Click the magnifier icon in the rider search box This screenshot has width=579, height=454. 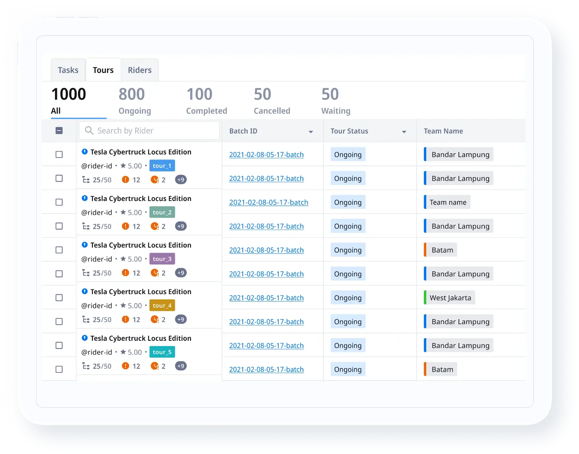point(89,131)
